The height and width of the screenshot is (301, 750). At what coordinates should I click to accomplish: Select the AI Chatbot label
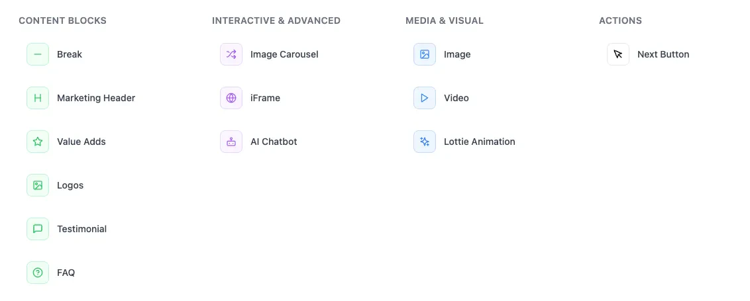(x=274, y=142)
